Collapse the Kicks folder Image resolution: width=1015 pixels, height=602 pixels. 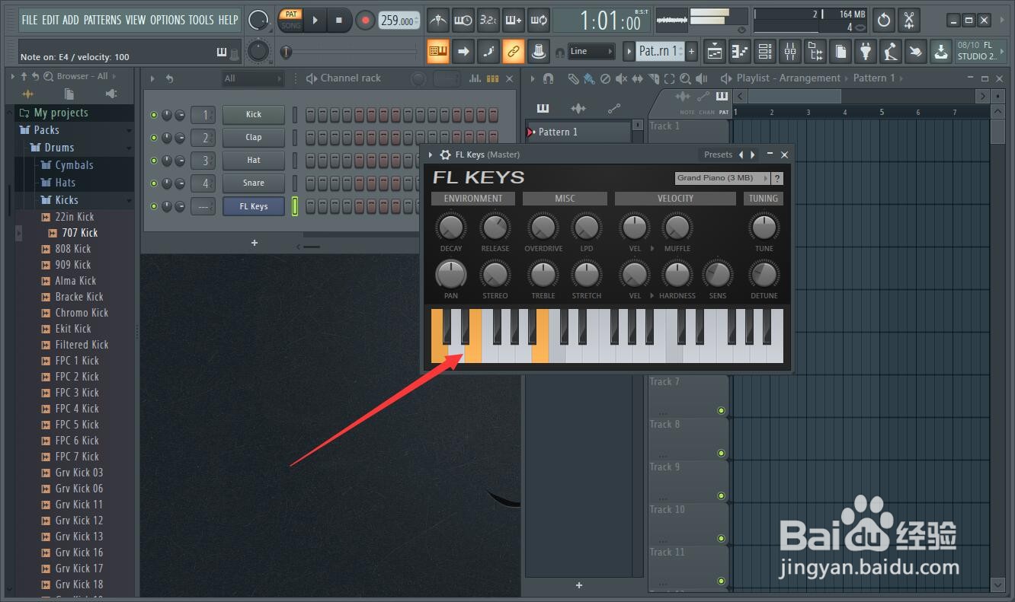click(130, 200)
